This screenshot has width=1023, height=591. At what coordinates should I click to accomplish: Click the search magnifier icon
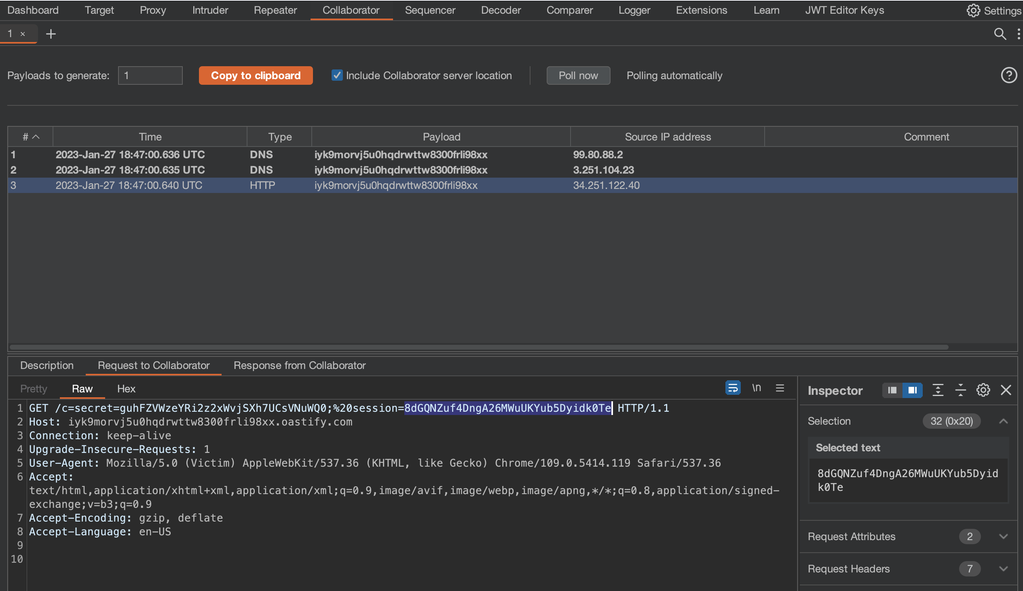pos(1000,34)
